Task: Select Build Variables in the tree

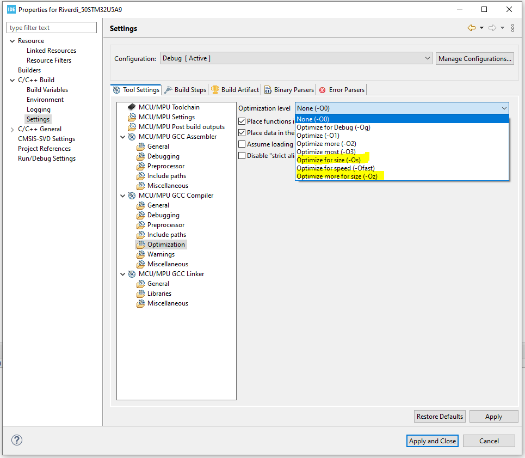Action: tap(47, 90)
